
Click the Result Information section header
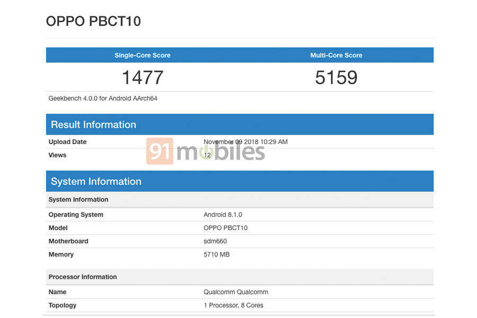click(93, 124)
